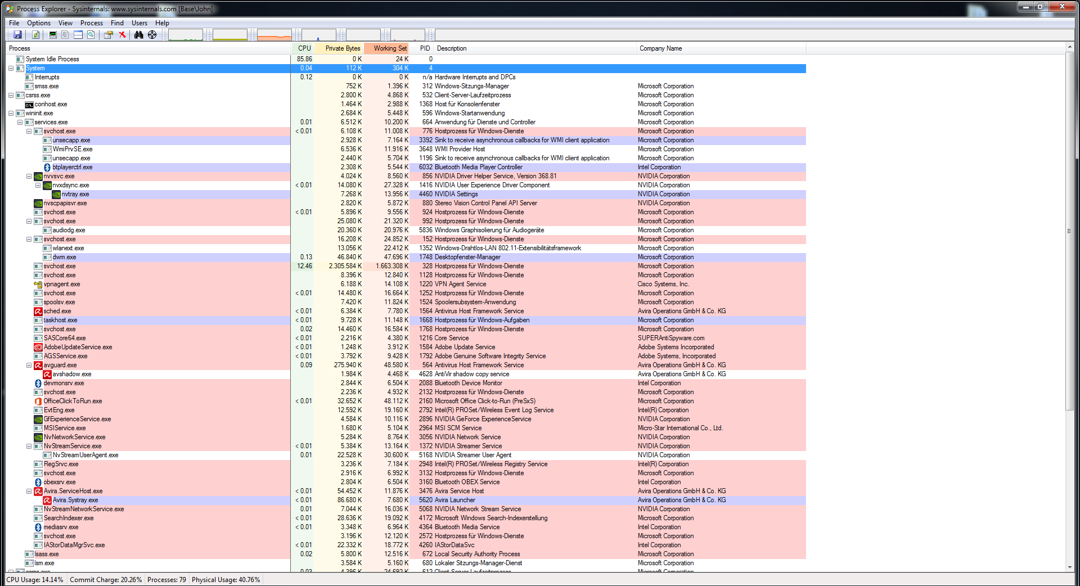Screen dimensions: 1080x586
Task: Collapse the nvxdsync.exe tree node
Action: pyautogui.click(x=38, y=185)
